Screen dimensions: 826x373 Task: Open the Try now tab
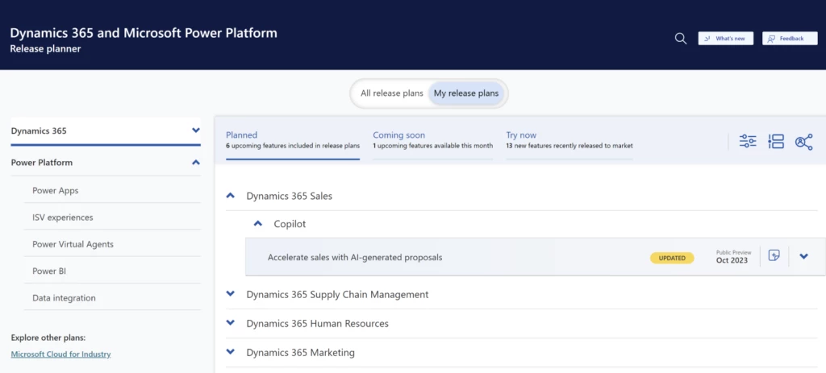click(x=521, y=135)
